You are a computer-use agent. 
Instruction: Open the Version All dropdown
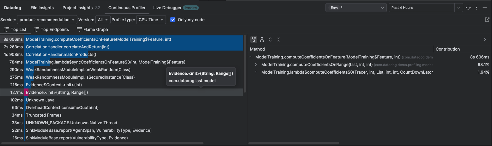pyautogui.click(x=103, y=20)
